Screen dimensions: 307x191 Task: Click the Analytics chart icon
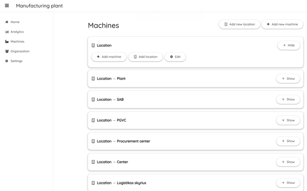coord(7,32)
